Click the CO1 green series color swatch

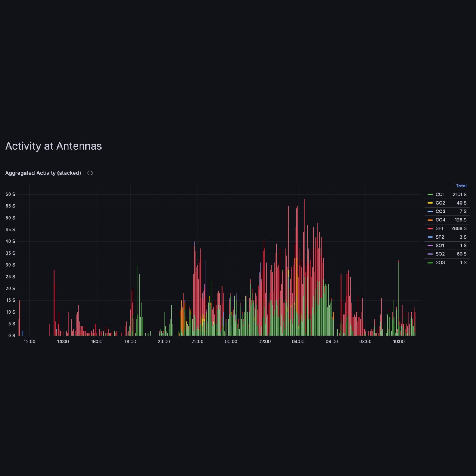pyautogui.click(x=430, y=195)
